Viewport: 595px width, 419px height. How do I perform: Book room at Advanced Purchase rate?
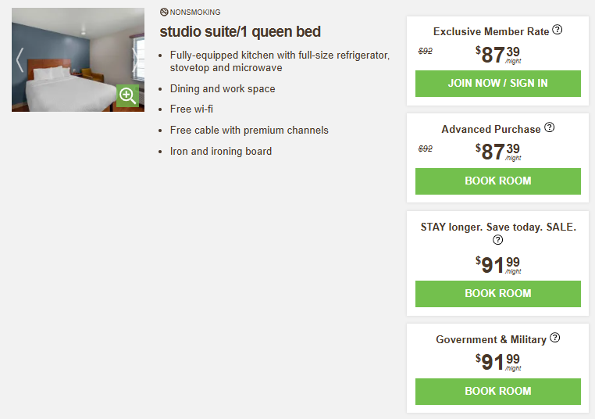point(497,181)
